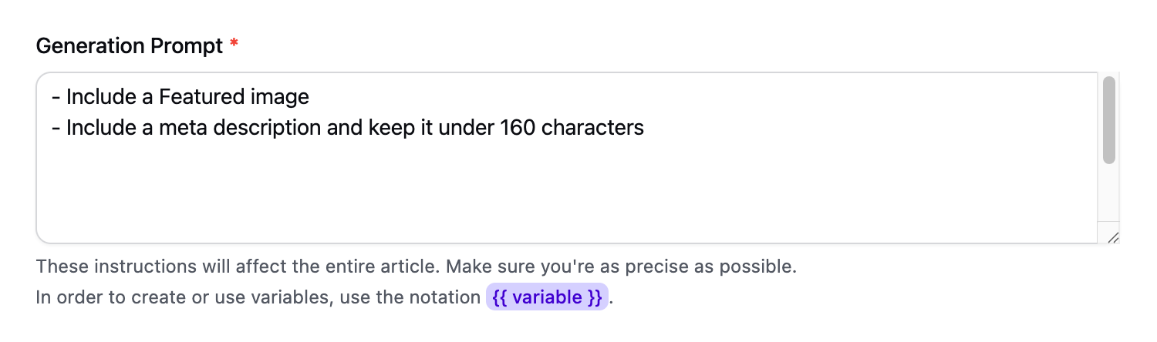The image size is (1157, 342).
Task: Click the {{ variable }} notation badge
Action: (547, 297)
